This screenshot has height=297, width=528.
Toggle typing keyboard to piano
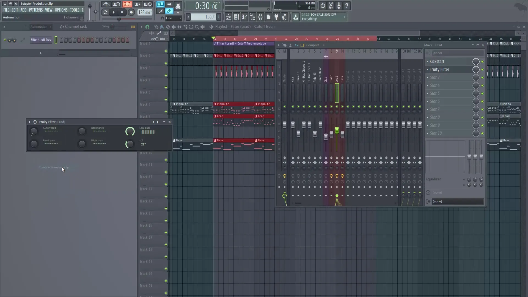(160, 4)
